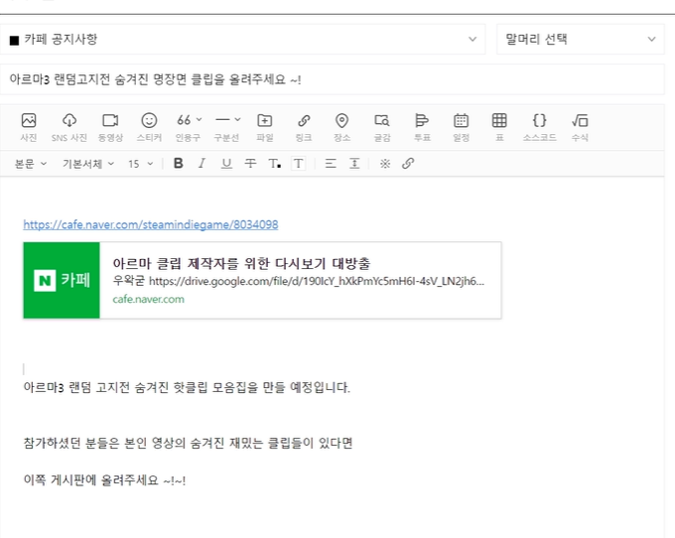The width and height of the screenshot is (675, 538).
Task: Open the line spacing options
Action: [354, 164]
